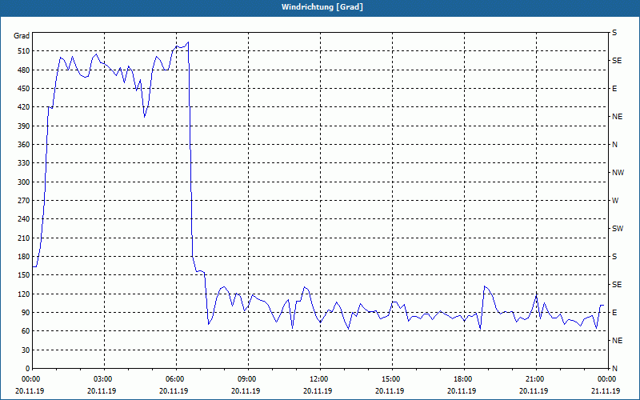Click the NW compass label on right axis
Image resolution: width=640 pixels, height=400 pixels.
(618, 173)
